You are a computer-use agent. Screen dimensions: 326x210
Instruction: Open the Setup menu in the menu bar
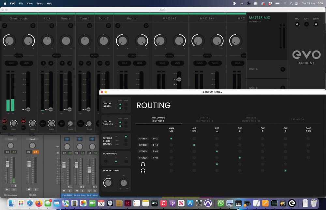39,3
